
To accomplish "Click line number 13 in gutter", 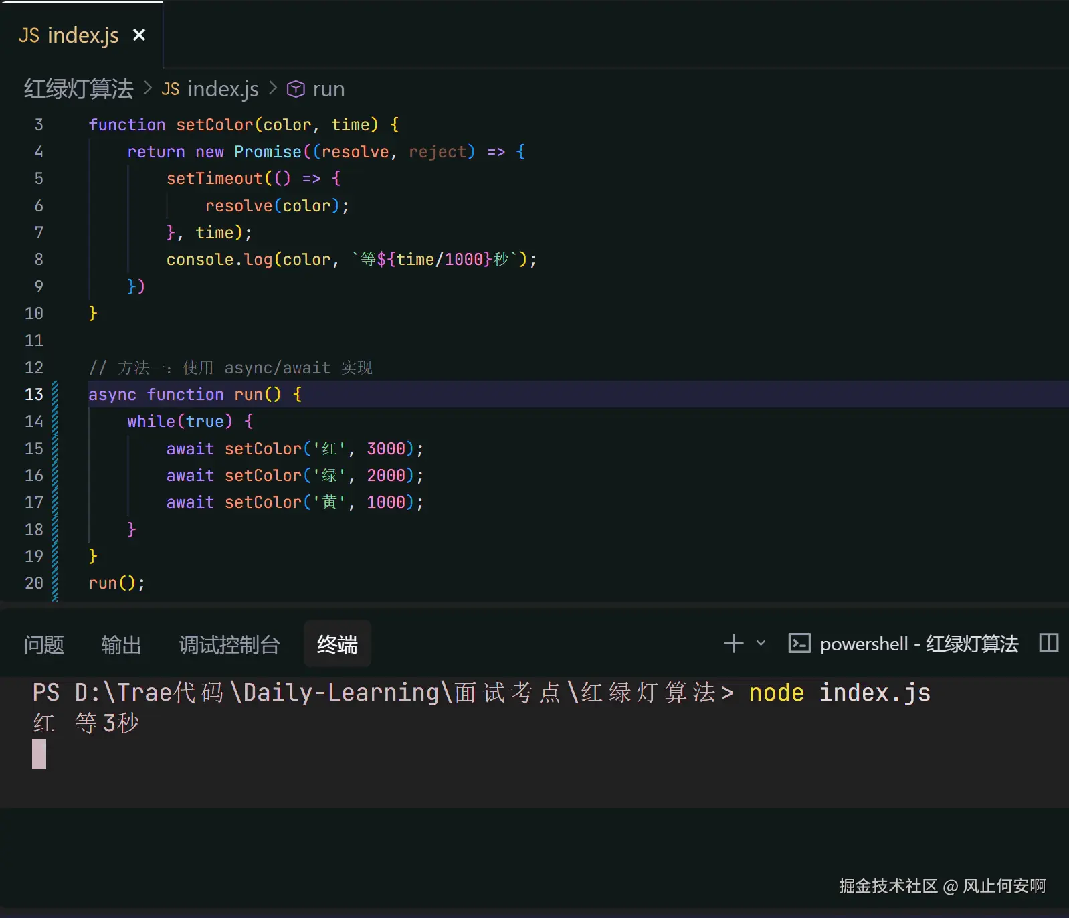I will pyautogui.click(x=34, y=394).
